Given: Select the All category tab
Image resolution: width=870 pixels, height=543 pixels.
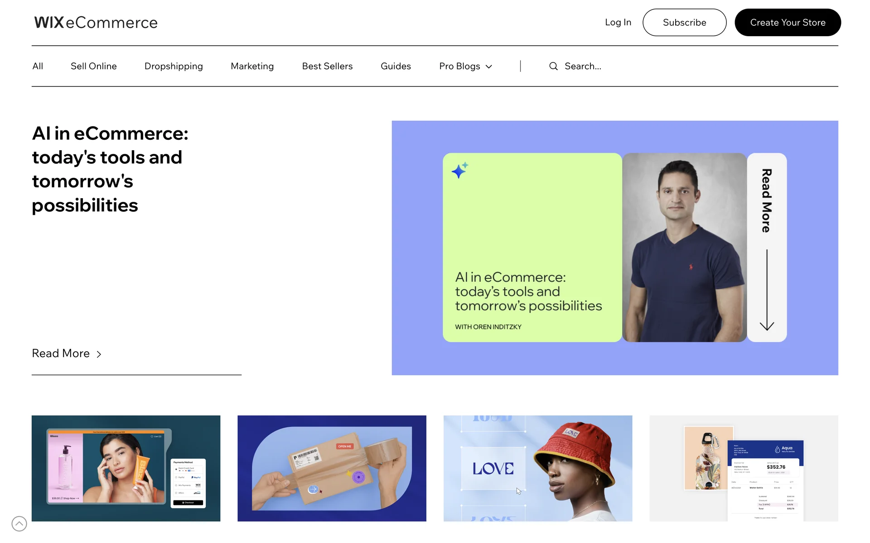Looking at the screenshot, I should coord(38,67).
